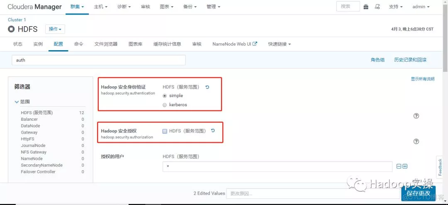Viewport: 448px width, 205px height.
Task: Switch to the 文件浏览器 tab
Action: (x=106, y=44)
